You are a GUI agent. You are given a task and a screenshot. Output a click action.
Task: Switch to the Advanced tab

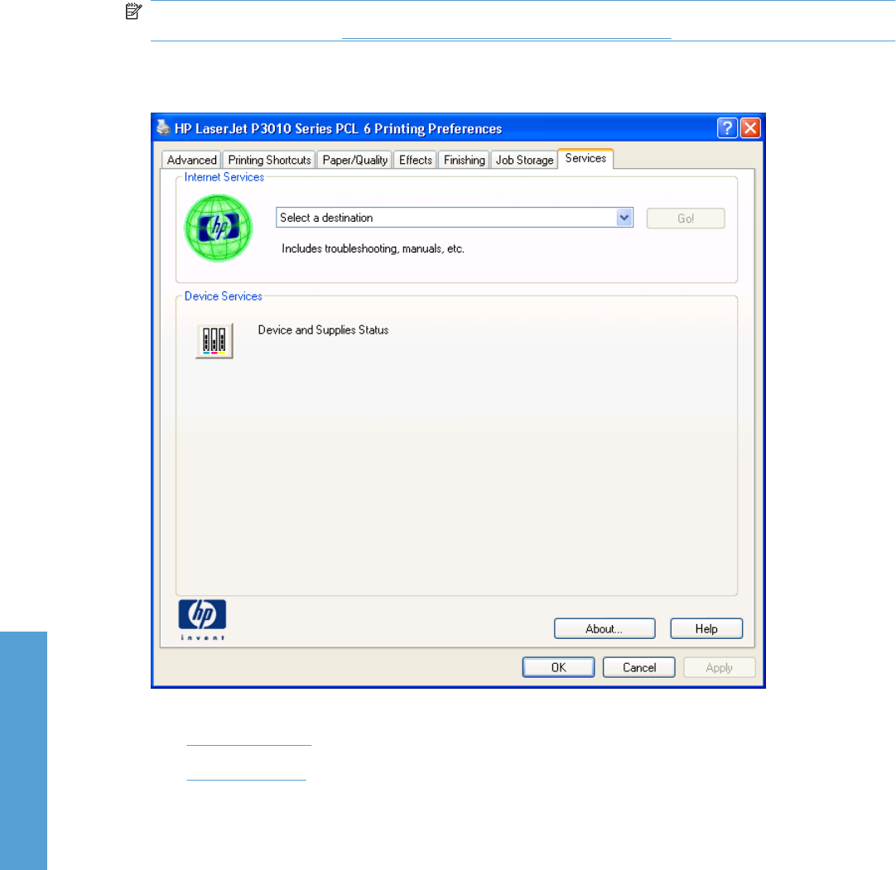coord(192,160)
